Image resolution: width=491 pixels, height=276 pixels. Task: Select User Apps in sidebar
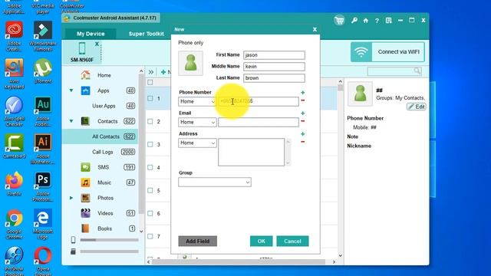(x=104, y=106)
